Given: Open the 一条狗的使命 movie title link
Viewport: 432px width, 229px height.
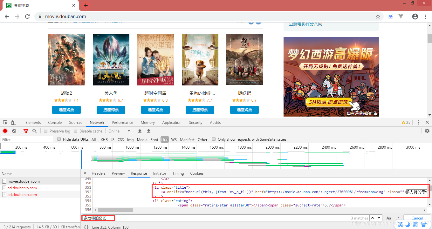Looking at the screenshot, I should coord(200,93).
